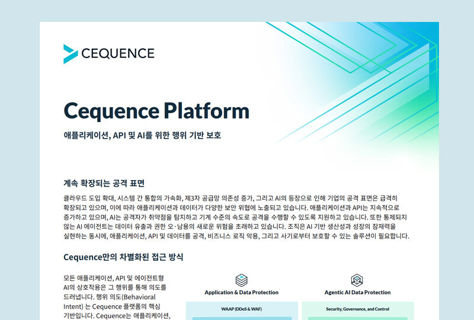This screenshot has height=320, width=474.
Task: Click the Agentic AI Data Protection label
Action: point(357,293)
